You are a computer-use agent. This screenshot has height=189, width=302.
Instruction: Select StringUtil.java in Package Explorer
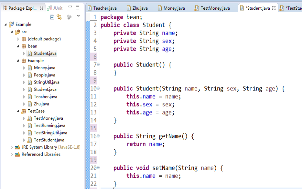(x=47, y=82)
